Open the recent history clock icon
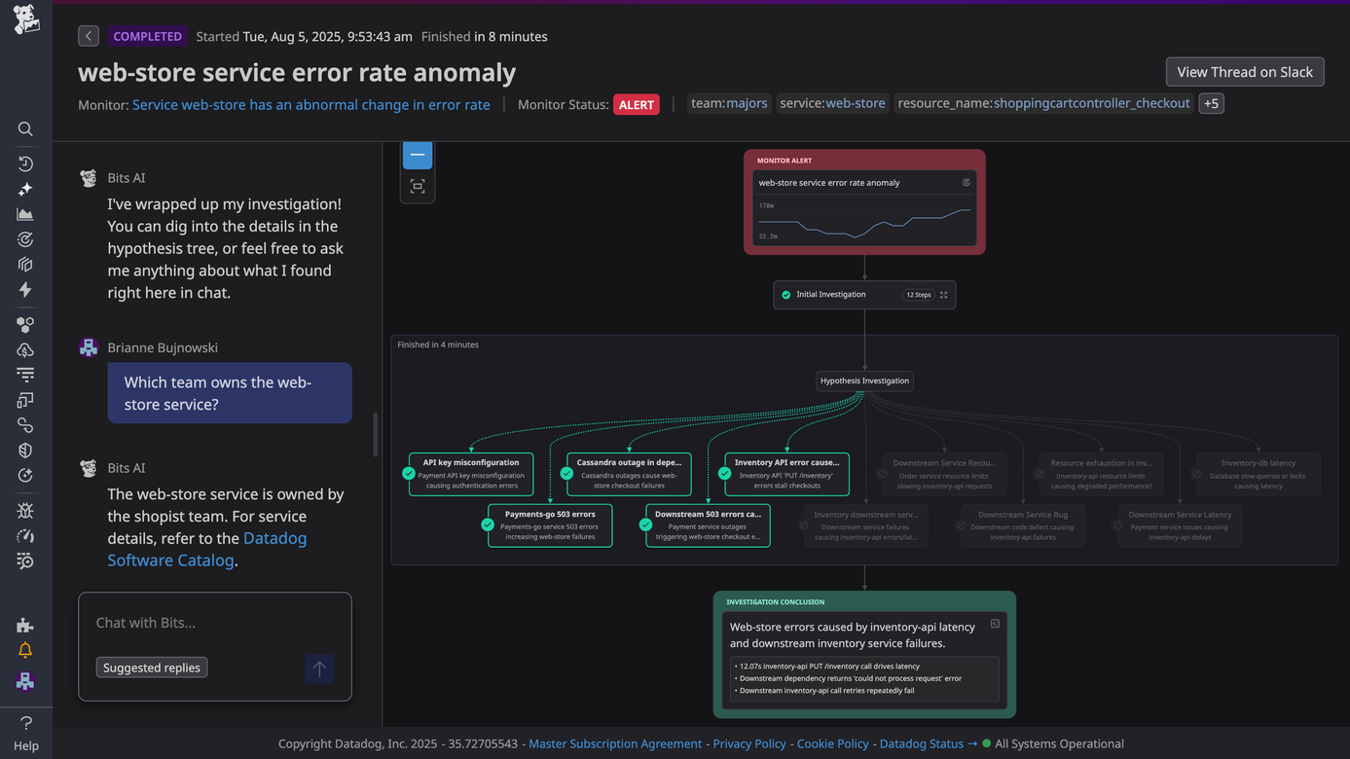 coord(25,163)
